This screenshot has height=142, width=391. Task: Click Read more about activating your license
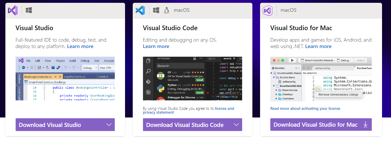(305, 109)
